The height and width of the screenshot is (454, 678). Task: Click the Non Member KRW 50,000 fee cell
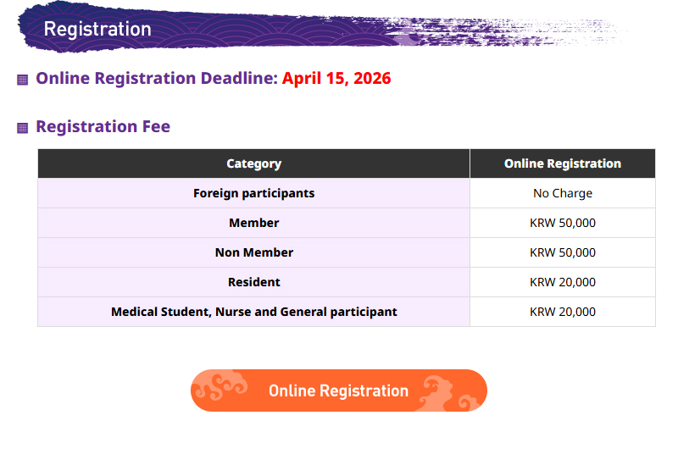click(x=562, y=252)
